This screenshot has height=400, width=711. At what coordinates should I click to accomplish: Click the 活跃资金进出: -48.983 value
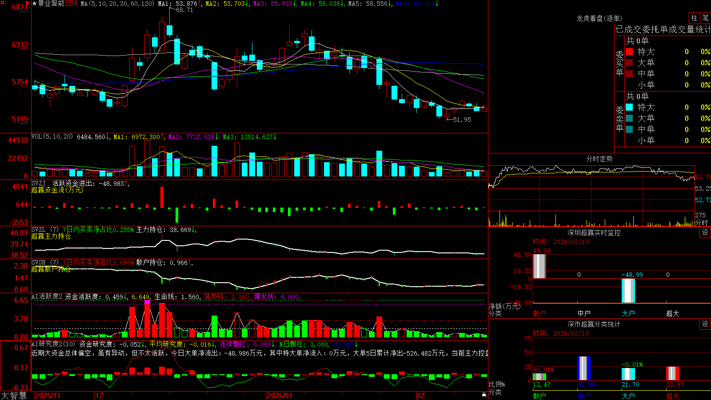click(x=88, y=183)
